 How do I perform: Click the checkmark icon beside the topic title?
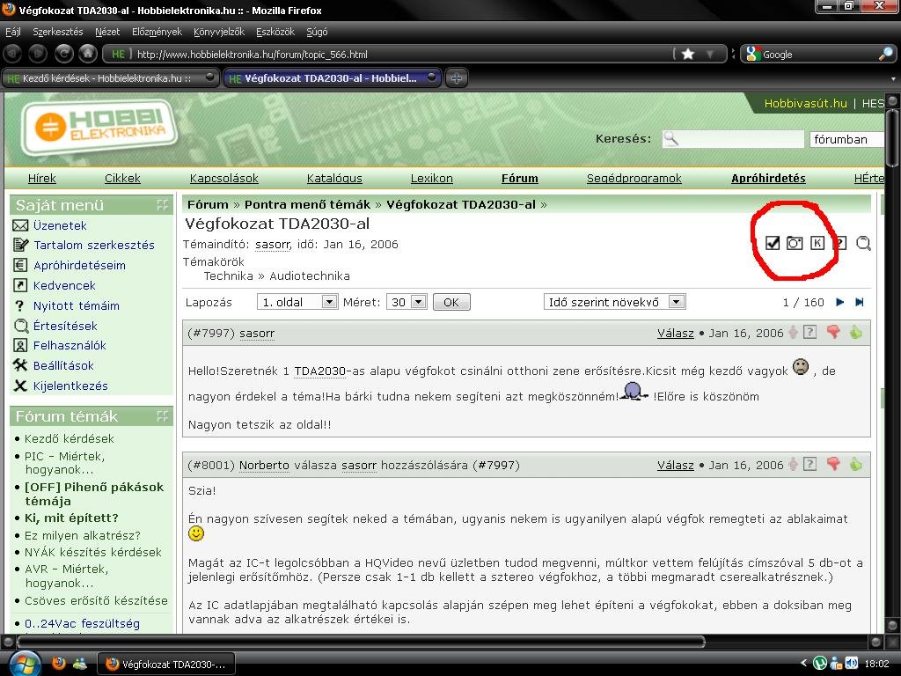(773, 243)
